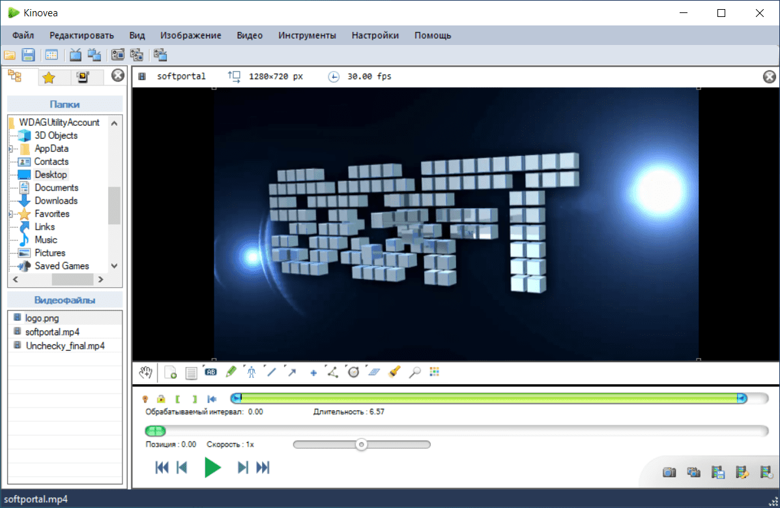The width and height of the screenshot is (780, 508).
Task: Open the Изображение menu
Action: (x=190, y=35)
